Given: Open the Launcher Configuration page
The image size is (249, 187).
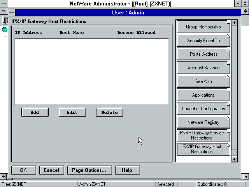Looking at the screenshot, I should click(203, 109).
